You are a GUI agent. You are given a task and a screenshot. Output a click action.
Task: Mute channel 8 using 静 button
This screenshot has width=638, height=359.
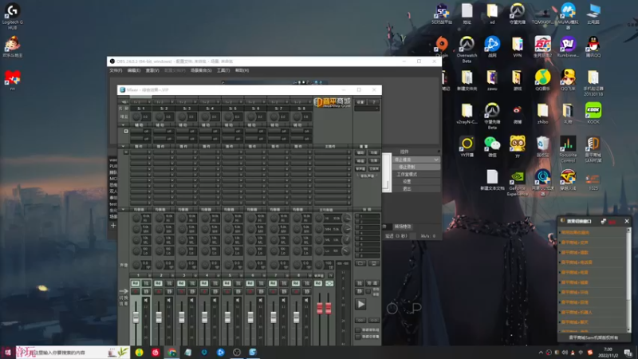[x=306, y=291]
